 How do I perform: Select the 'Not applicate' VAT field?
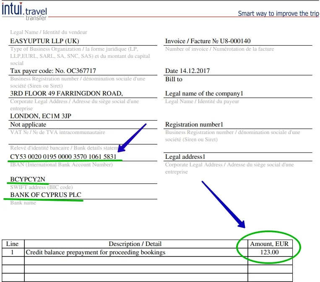(28, 124)
